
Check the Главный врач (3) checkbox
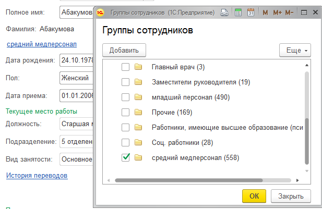coord(125,67)
